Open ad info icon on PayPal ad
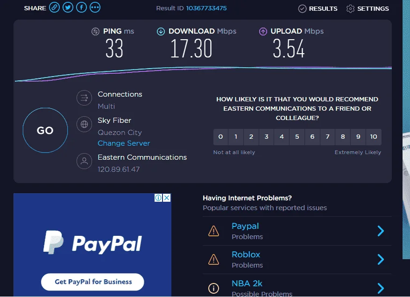 point(158,198)
